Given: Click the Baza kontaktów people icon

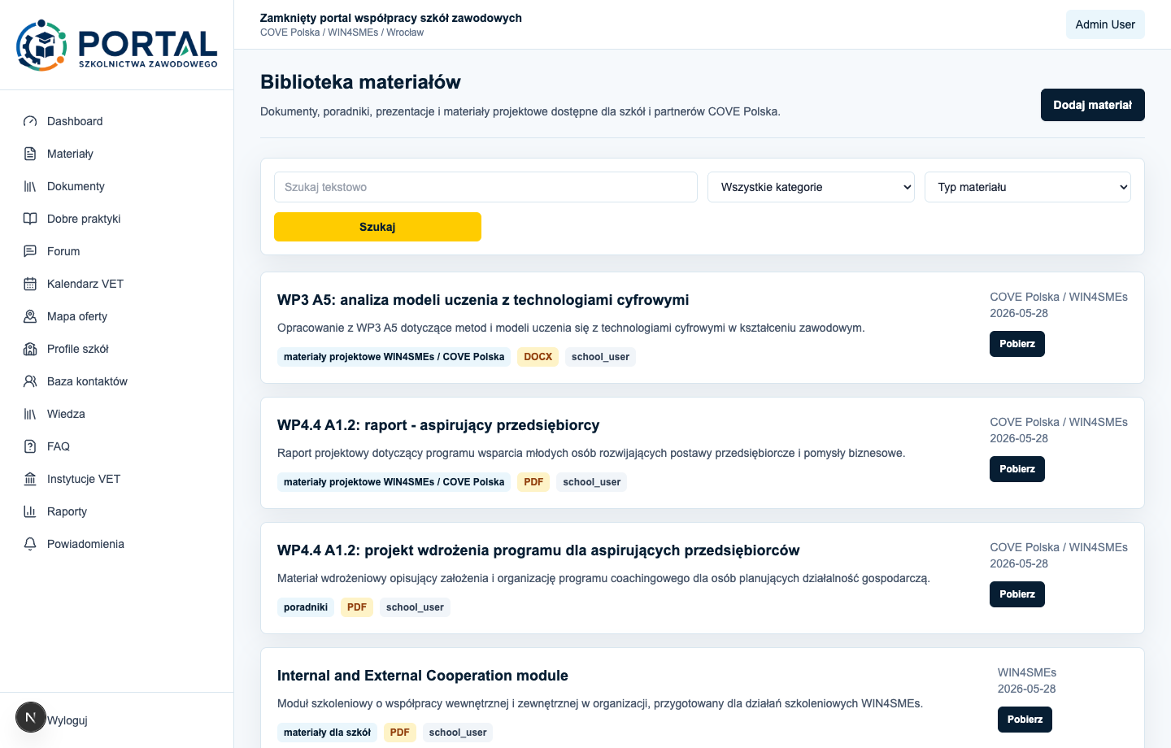Looking at the screenshot, I should coord(30,381).
